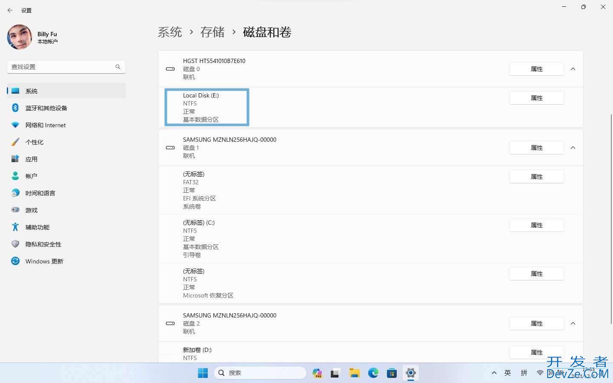Open 个性化 settings

coord(66,142)
